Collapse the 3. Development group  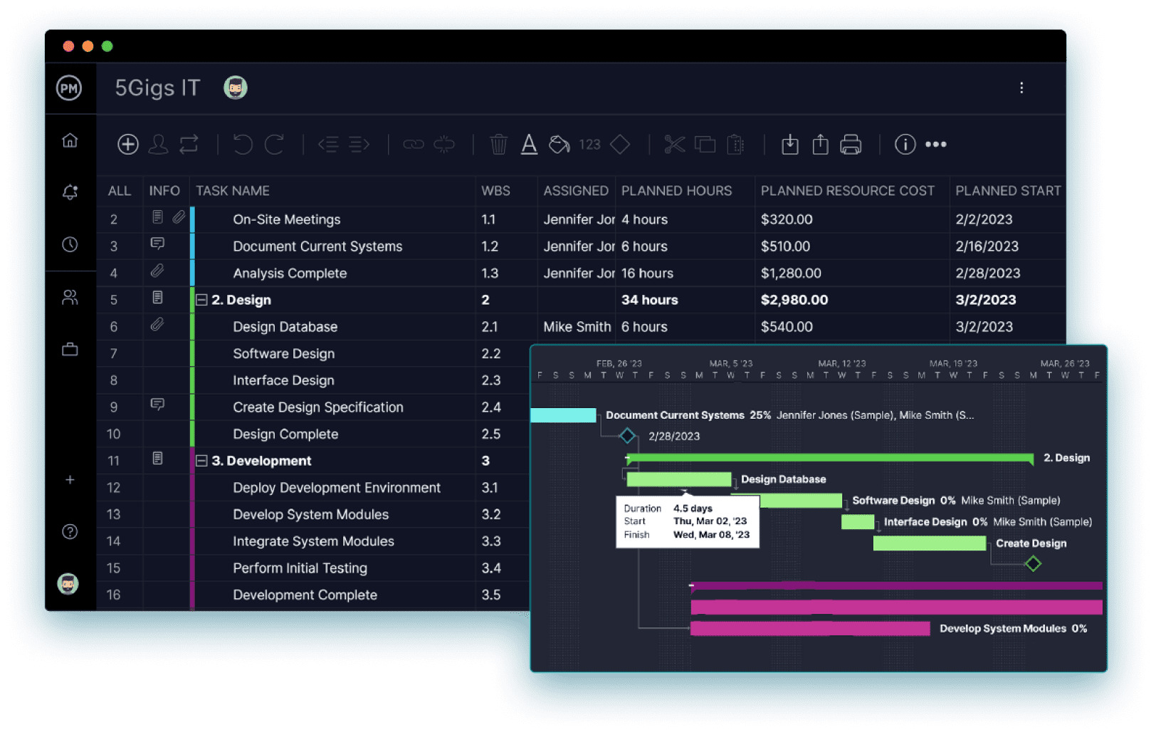point(201,461)
